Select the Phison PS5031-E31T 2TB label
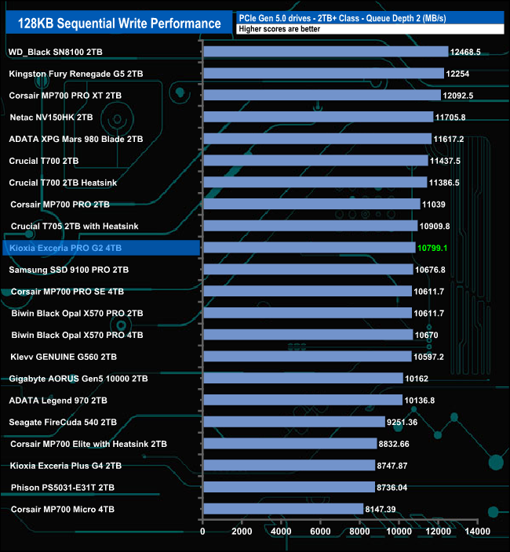 click(62, 488)
